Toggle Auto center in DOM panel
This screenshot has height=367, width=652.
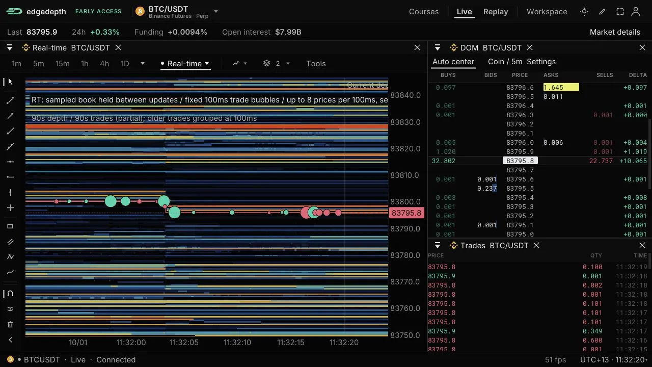453,62
